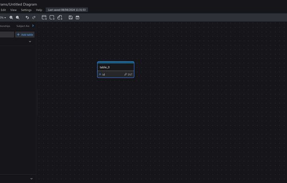Screen dimensions: 287x183
Task: Expand the chevron at the sidebar bottom
Action: [32, 179]
